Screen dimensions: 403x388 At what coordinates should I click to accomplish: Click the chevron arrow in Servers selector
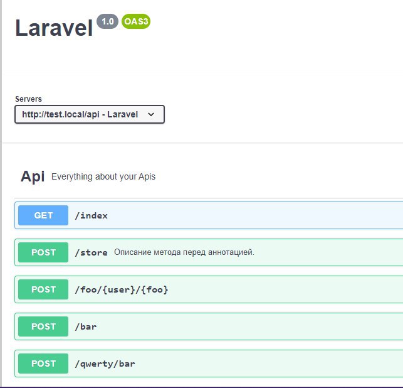click(x=151, y=114)
